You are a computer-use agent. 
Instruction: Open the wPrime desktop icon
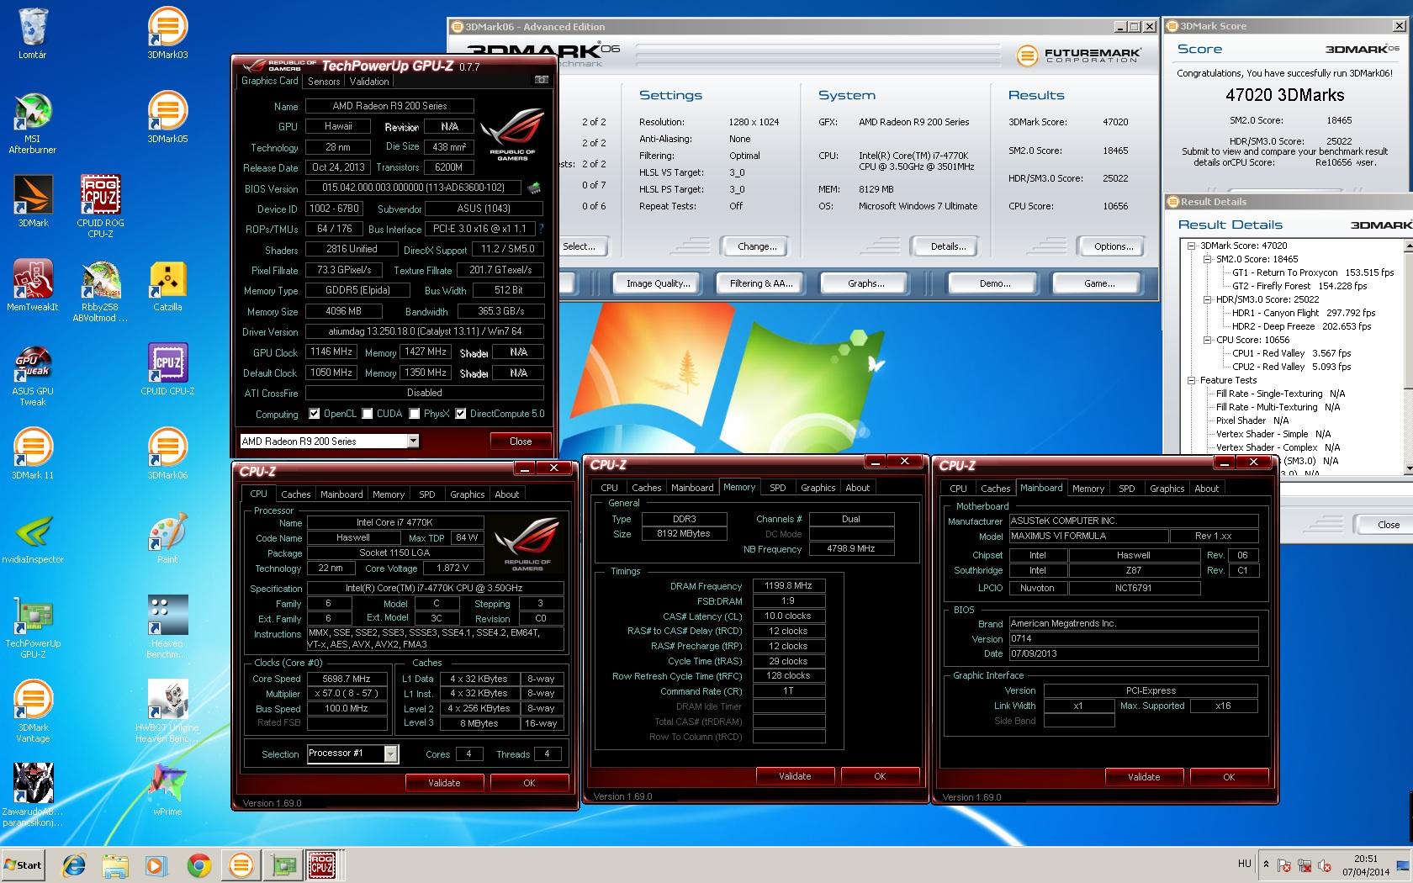(167, 790)
